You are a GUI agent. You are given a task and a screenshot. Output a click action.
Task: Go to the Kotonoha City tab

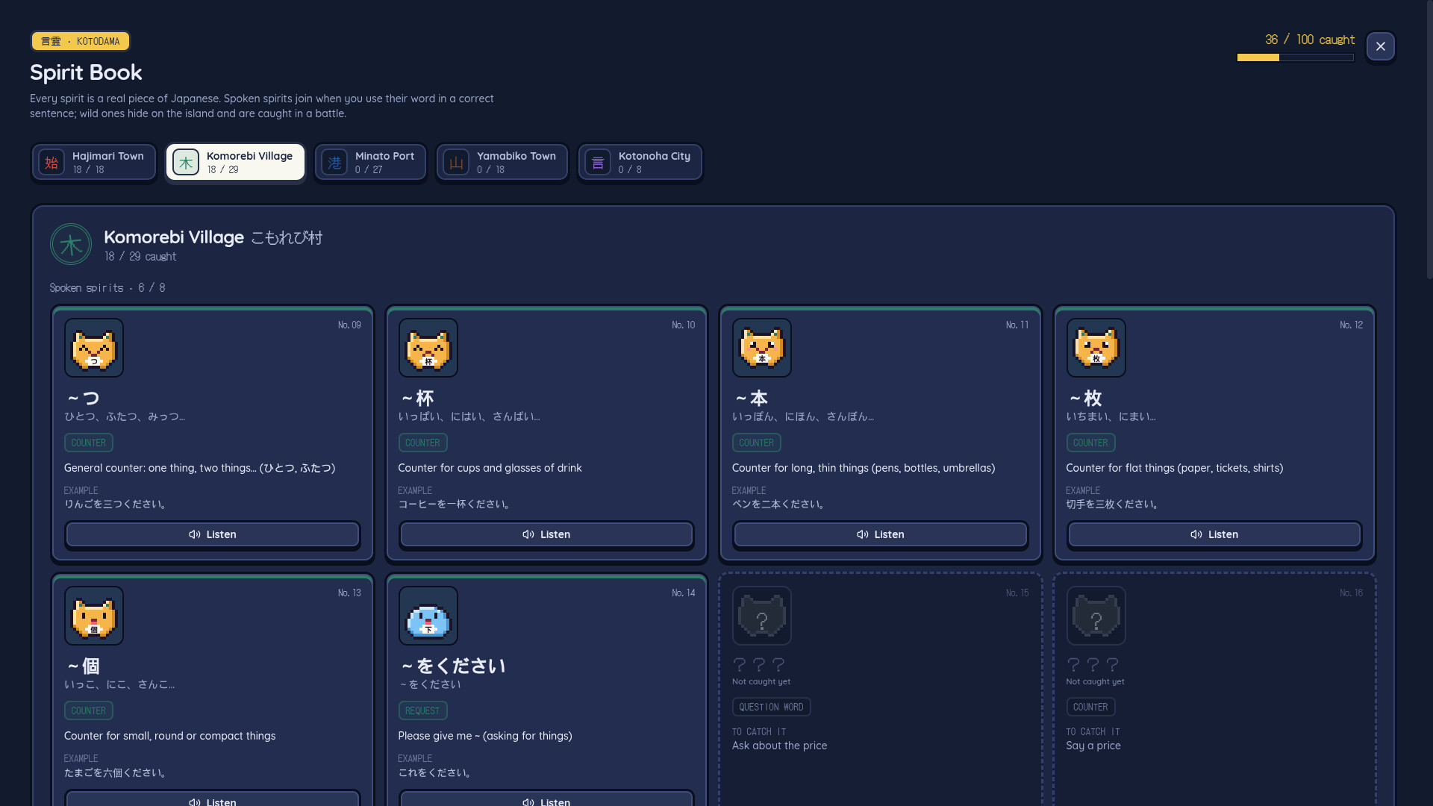coord(640,162)
